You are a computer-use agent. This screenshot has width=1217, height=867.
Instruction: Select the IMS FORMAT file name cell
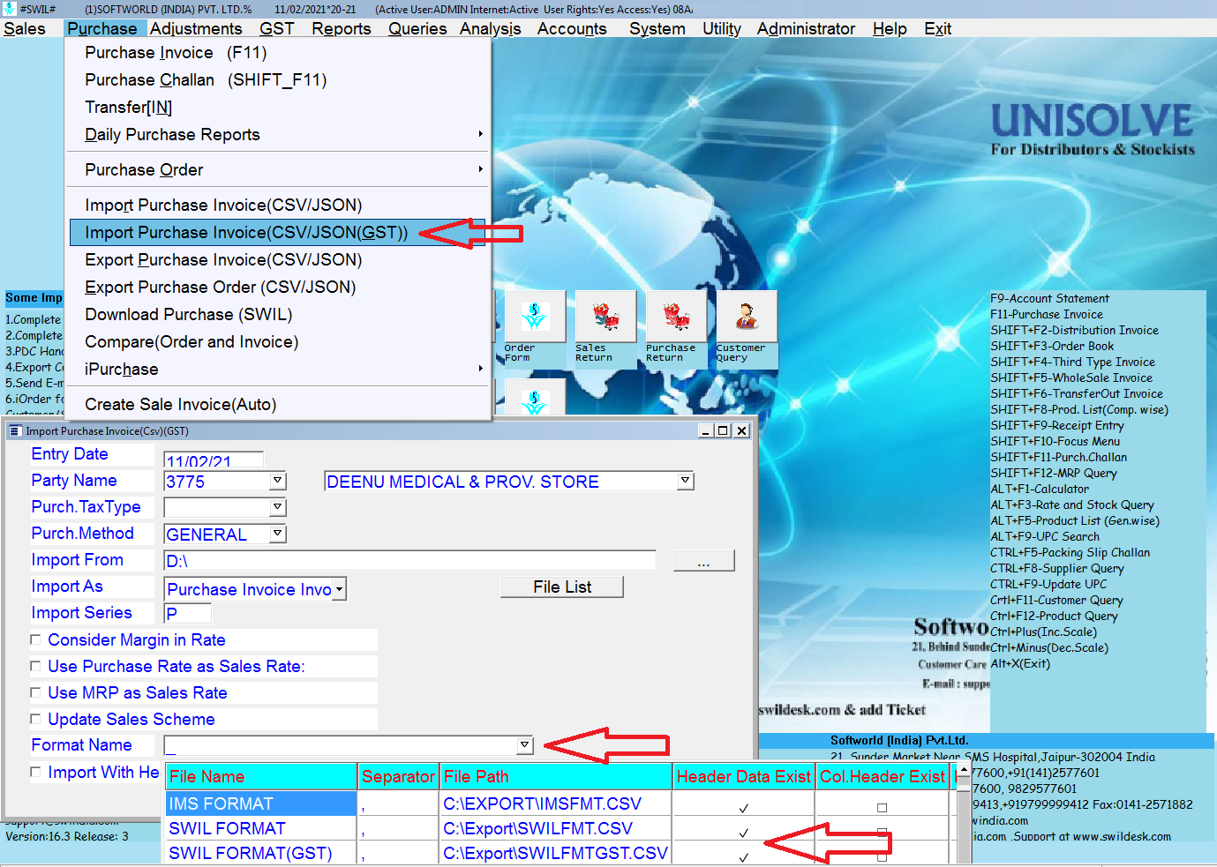[261, 803]
